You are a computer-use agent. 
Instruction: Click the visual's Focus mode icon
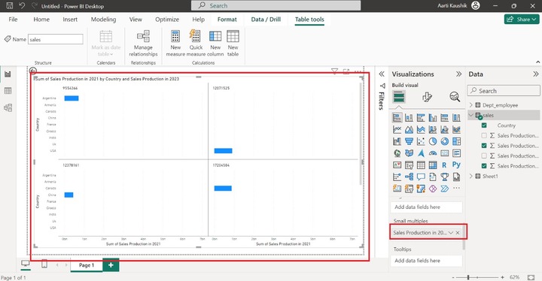coord(346,71)
